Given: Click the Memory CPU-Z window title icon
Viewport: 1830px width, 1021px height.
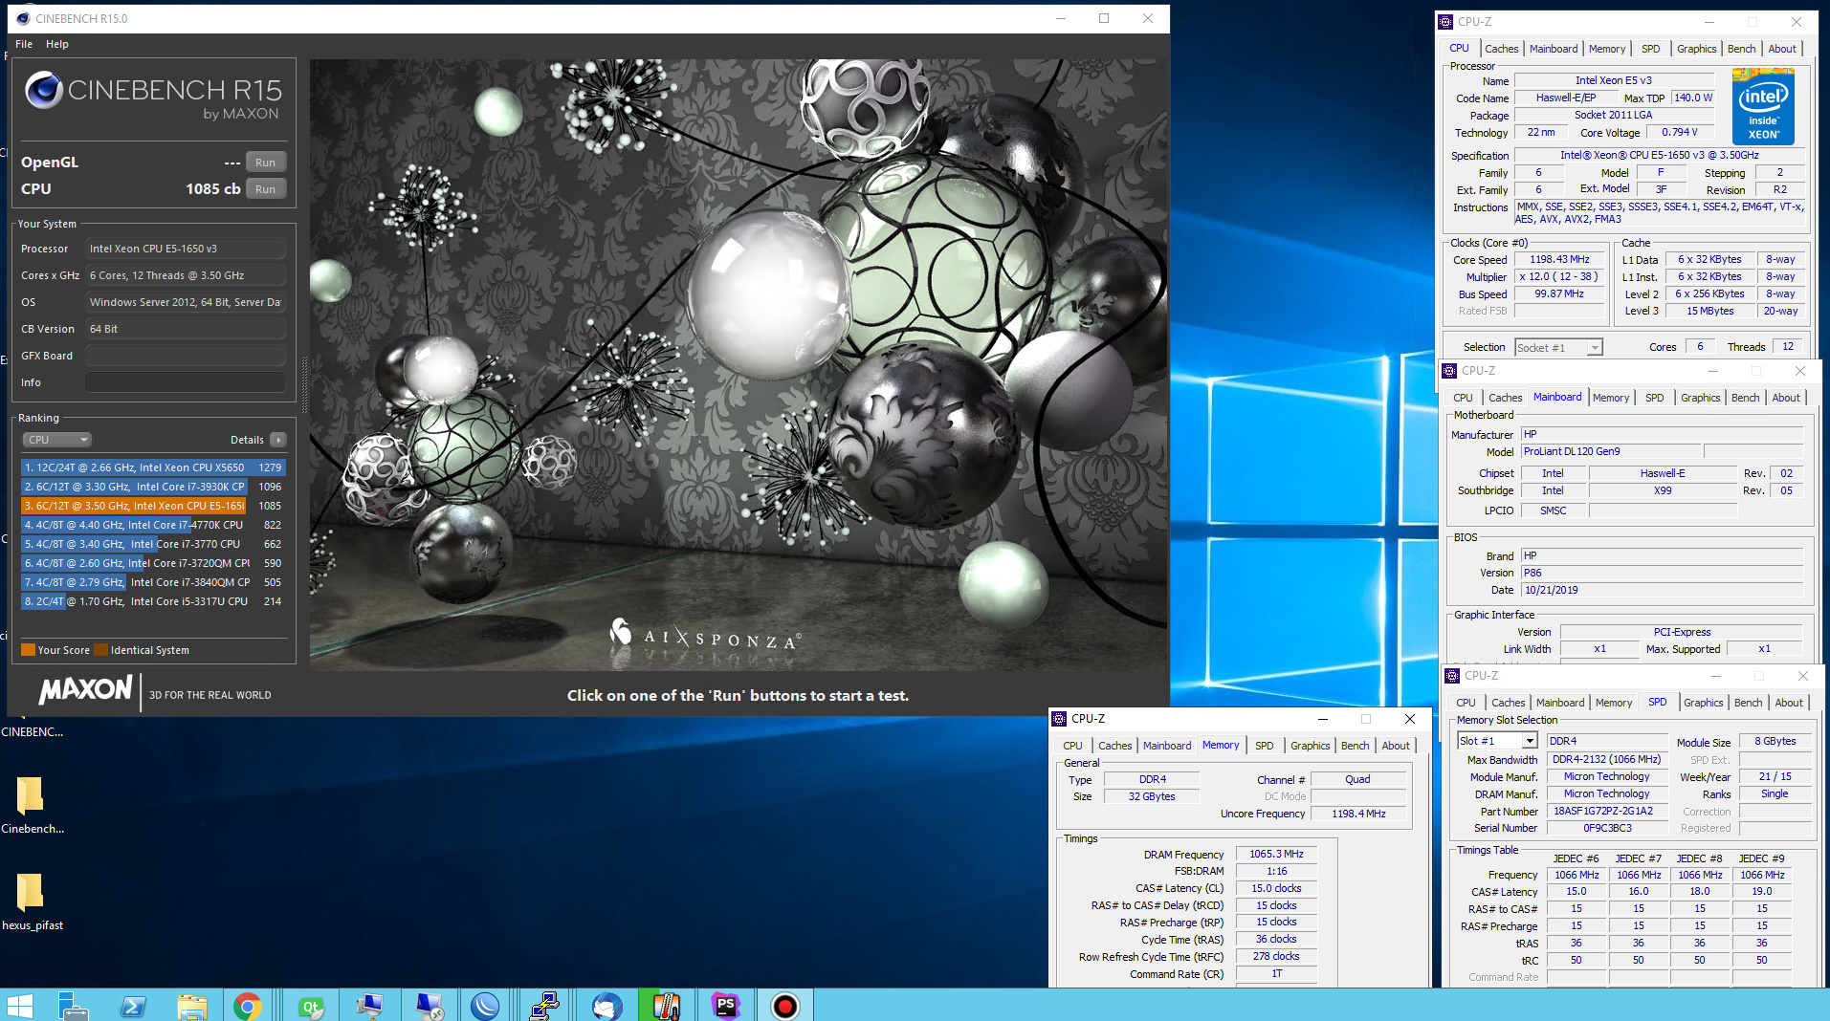Looking at the screenshot, I should [1059, 719].
